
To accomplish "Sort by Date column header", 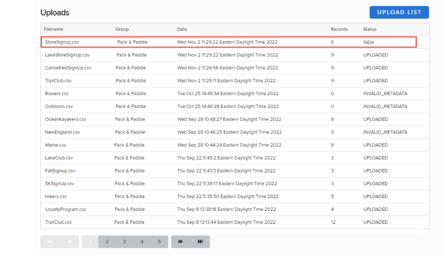I will pyautogui.click(x=182, y=29).
